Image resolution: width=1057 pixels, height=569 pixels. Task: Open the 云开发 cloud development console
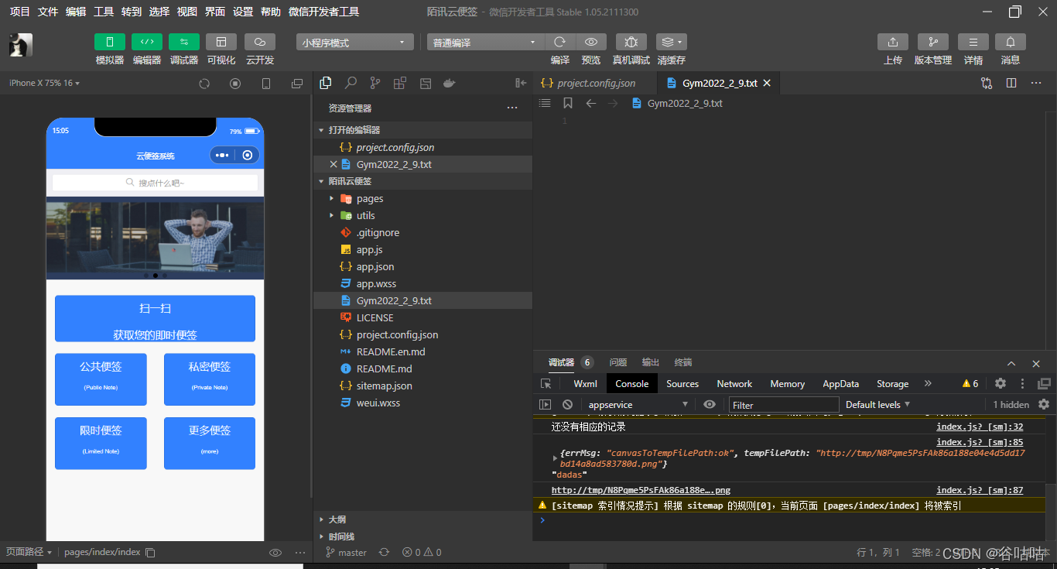pyautogui.click(x=260, y=42)
